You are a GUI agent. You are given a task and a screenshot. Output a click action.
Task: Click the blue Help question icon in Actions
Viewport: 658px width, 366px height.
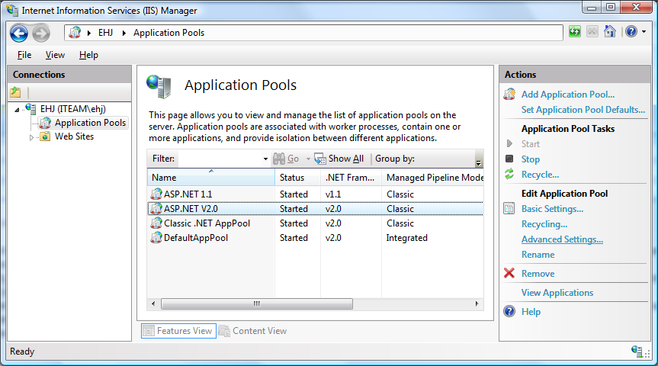point(509,312)
